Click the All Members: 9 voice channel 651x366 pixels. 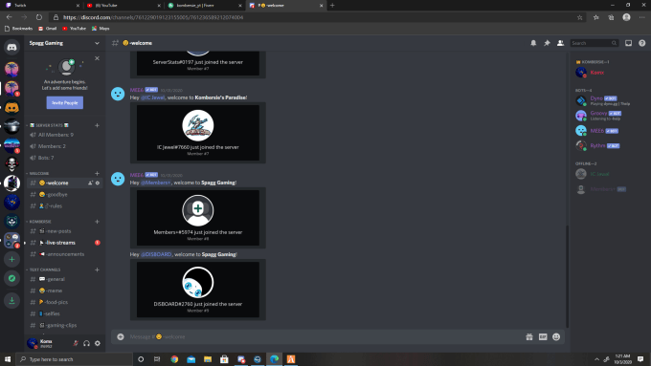(x=64, y=135)
